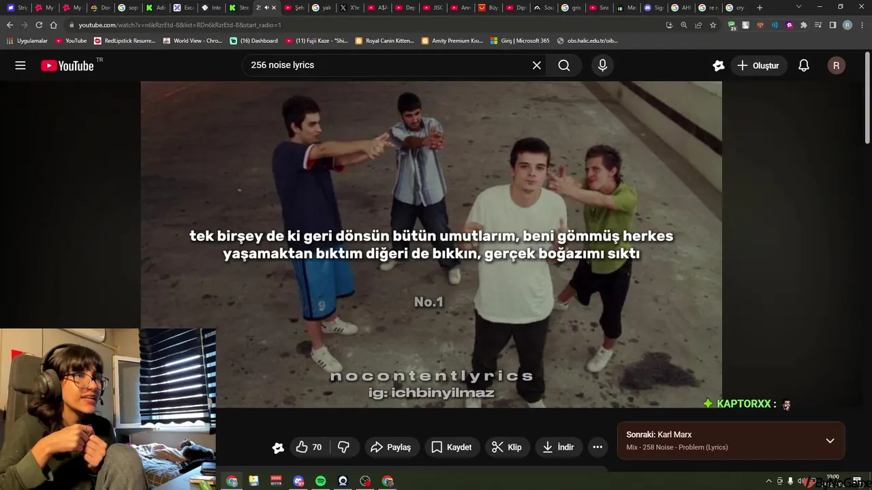
Task: Click the Paylaş share button
Action: pos(390,447)
